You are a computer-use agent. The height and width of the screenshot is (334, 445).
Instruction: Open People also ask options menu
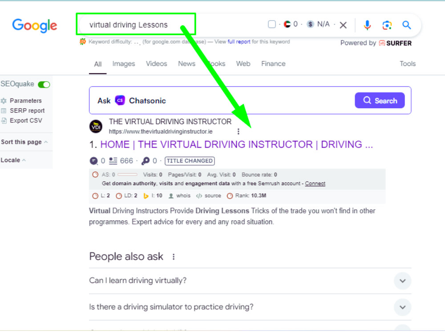[x=174, y=257]
